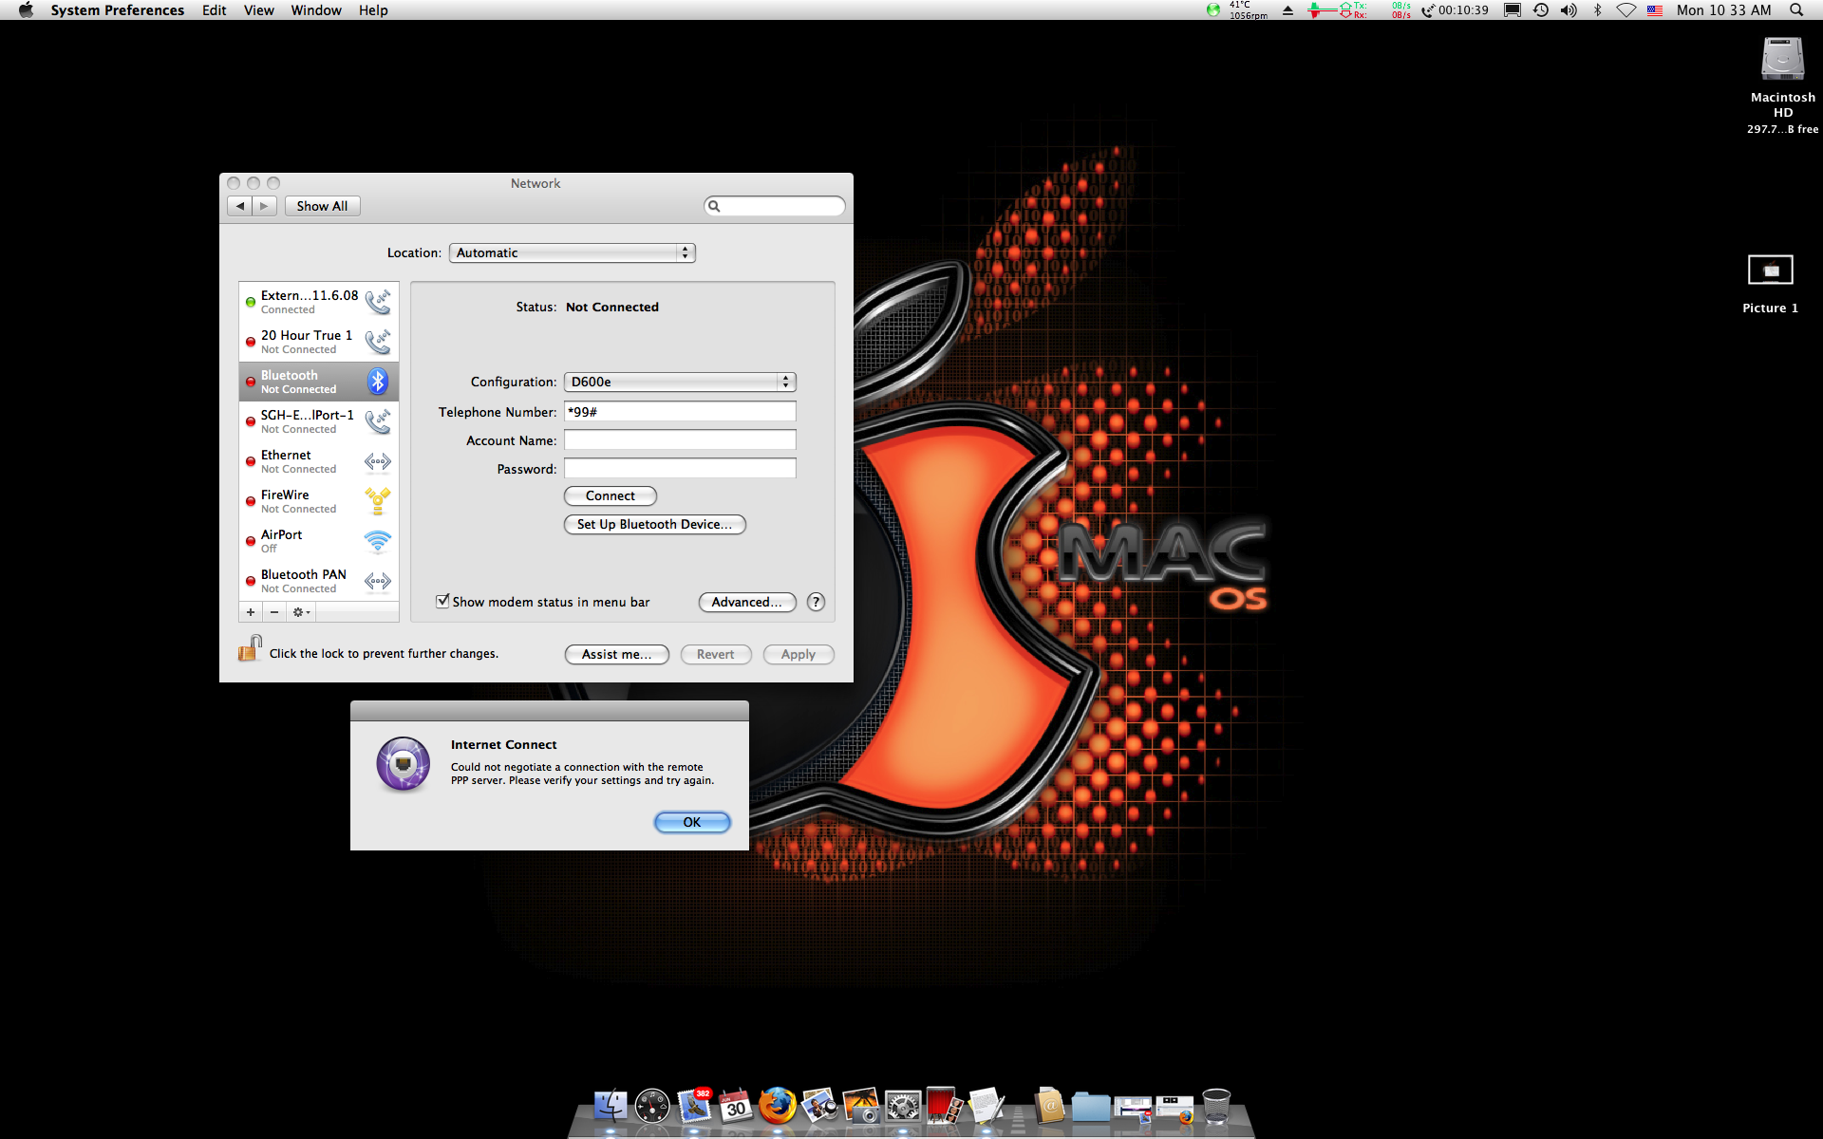Click the Show All toolbar button
This screenshot has width=1823, height=1139.
[322, 206]
